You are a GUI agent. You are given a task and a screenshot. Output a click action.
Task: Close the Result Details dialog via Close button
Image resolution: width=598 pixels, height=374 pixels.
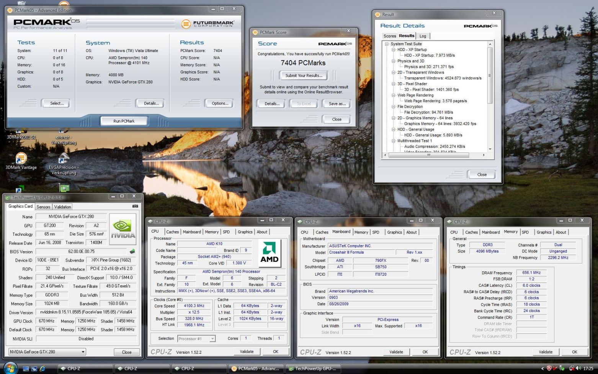tap(482, 175)
